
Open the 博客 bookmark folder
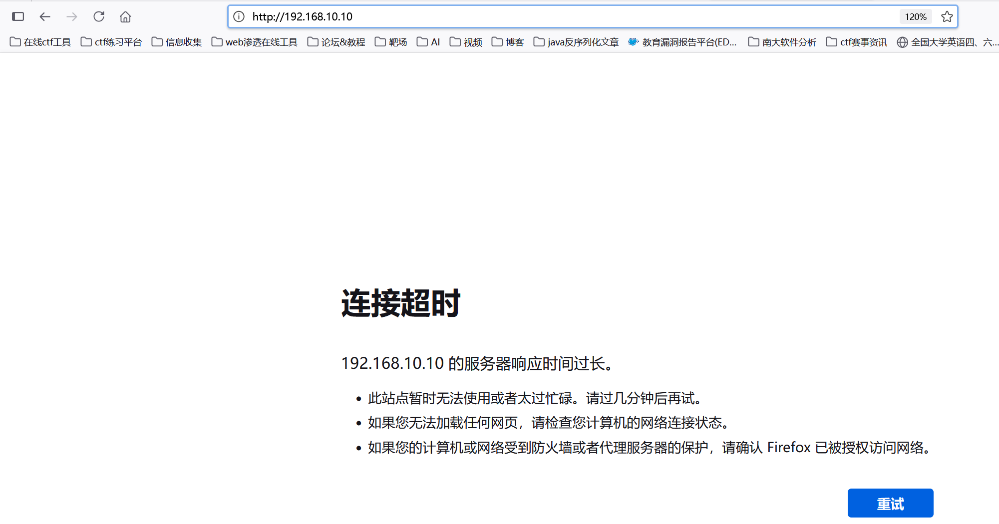pos(508,42)
